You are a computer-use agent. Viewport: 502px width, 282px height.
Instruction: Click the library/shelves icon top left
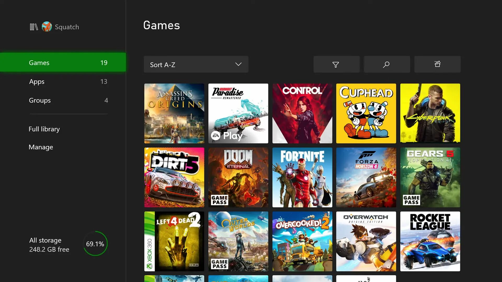coord(33,27)
